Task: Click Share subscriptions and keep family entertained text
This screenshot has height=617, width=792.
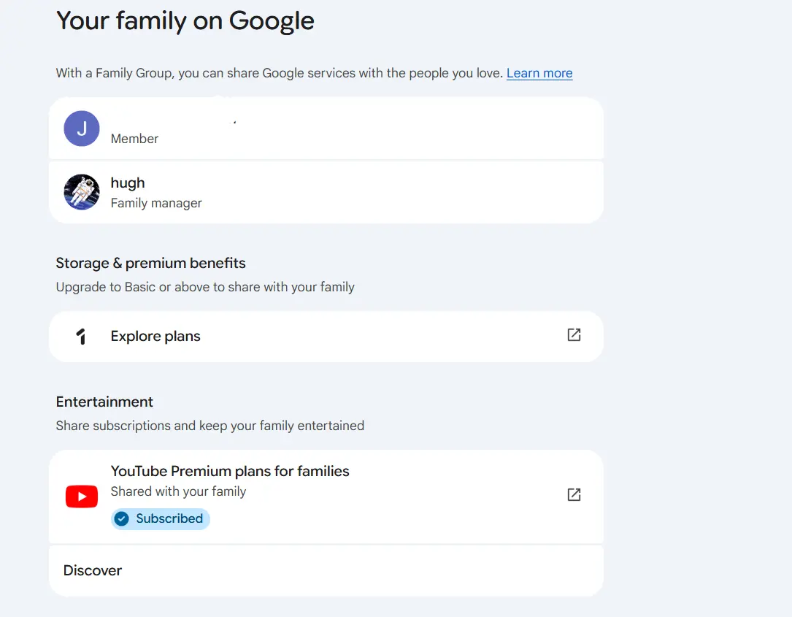Action: (x=210, y=426)
